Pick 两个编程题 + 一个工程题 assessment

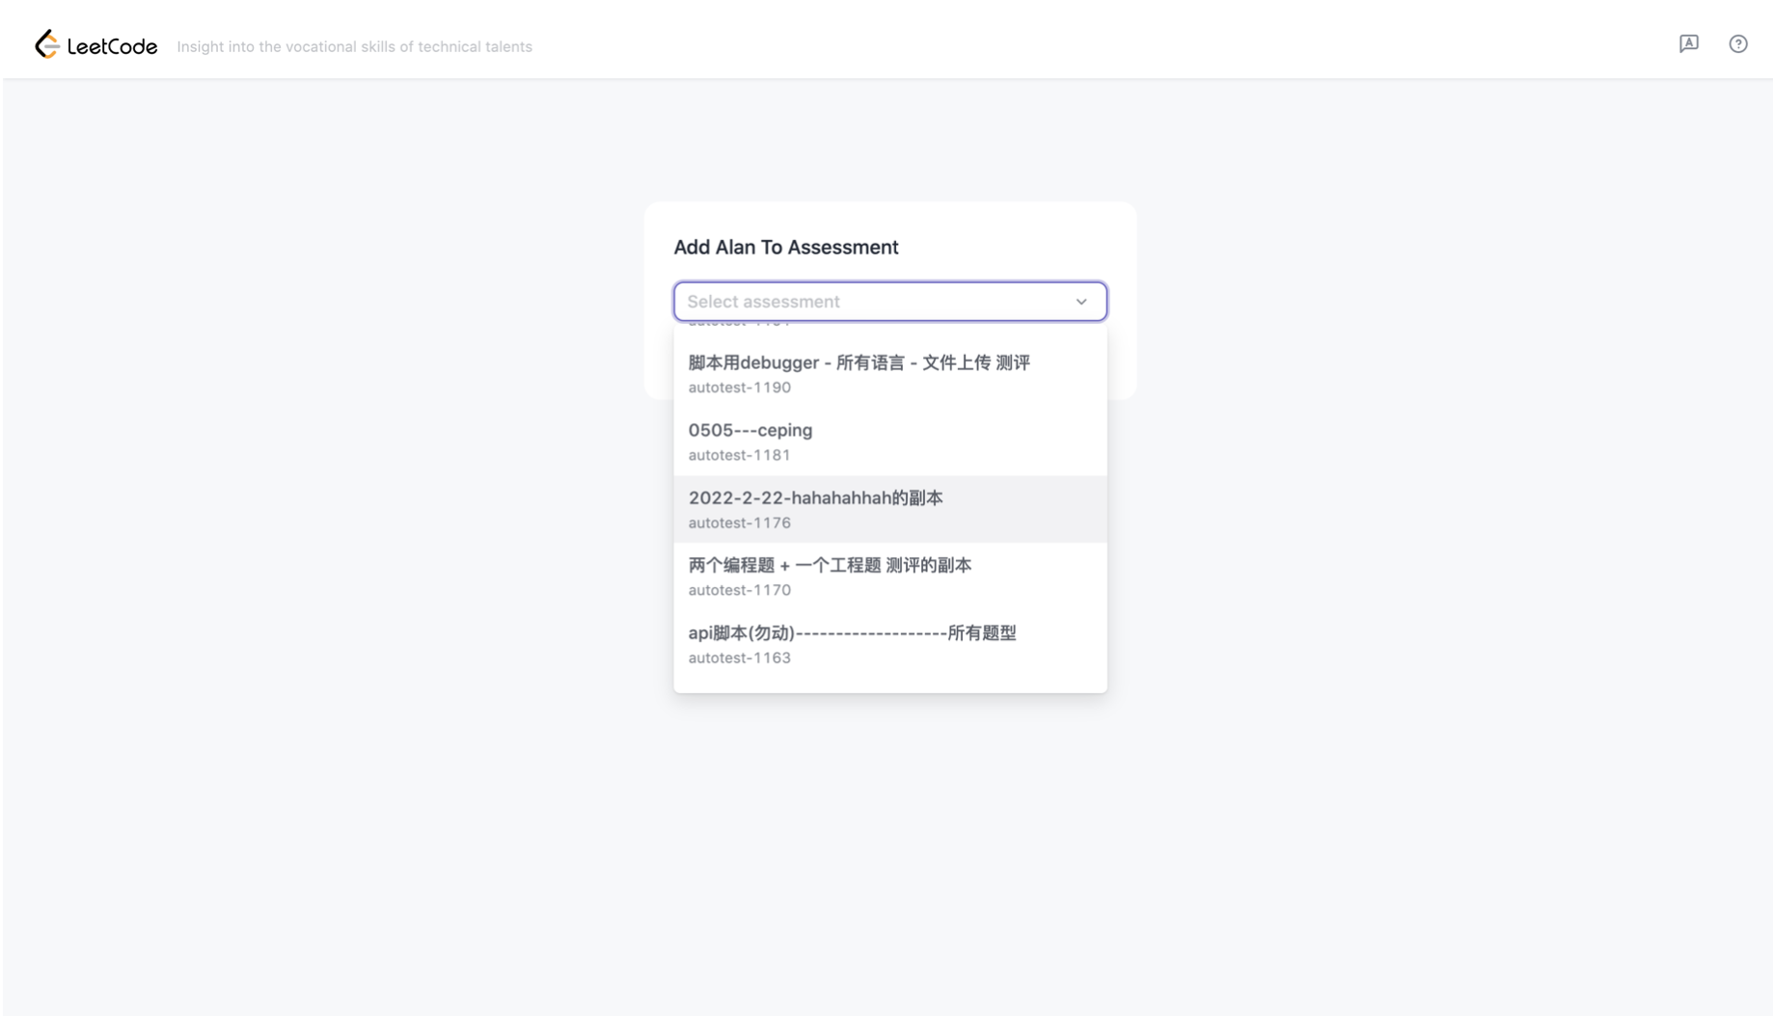[x=889, y=576]
